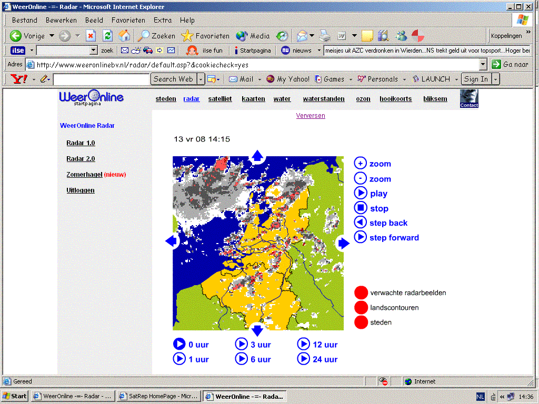This screenshot has height=404, width=539.
Task: Open the Yahoo Mail dropdown arrow
Action: [x=259, y=79]
